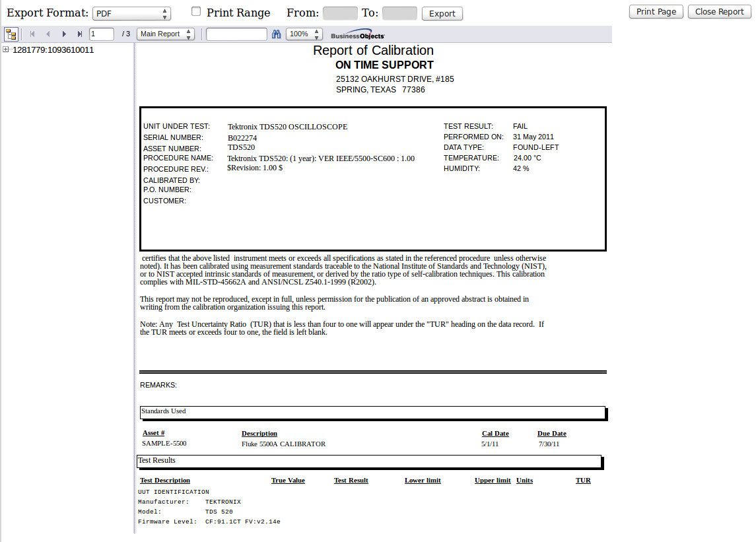Click the previous page arrow icon

click(x=48, y=34)
